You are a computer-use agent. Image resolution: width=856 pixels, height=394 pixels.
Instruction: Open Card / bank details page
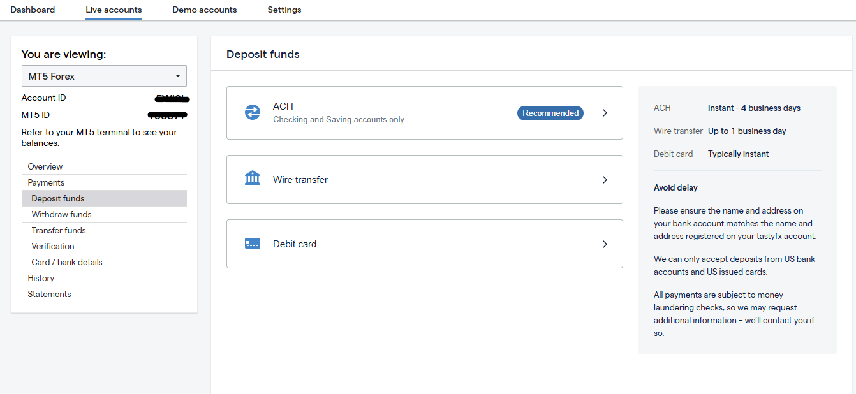point(67,262)
